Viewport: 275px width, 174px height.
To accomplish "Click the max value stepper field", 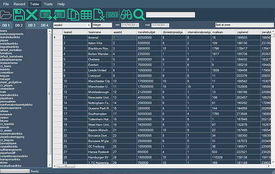I will [160, 25].
